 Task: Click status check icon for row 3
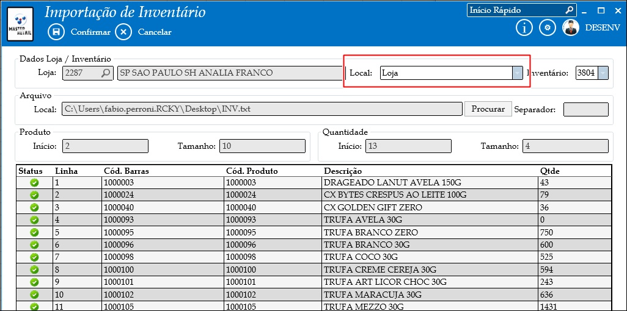34,207
